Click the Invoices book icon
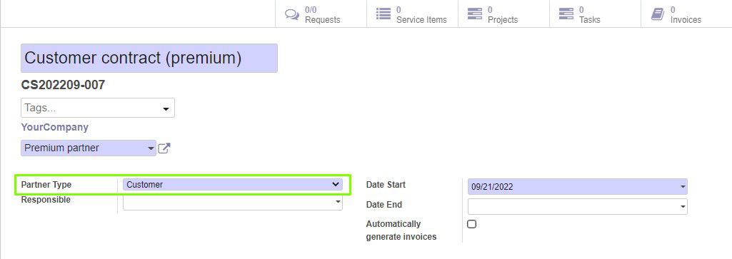Viewport: 732px width, 259px height. pyautogui.click(x=658, y=14)
